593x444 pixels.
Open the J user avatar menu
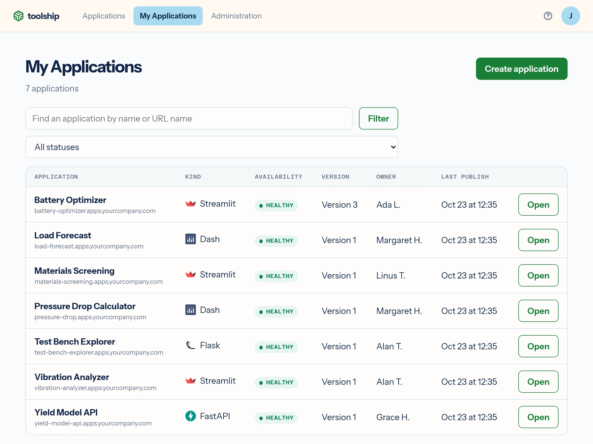[570, 16]
